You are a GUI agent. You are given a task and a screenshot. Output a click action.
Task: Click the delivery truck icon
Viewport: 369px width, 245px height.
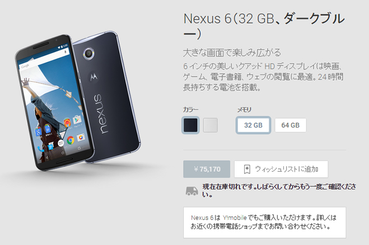point(191,191)
